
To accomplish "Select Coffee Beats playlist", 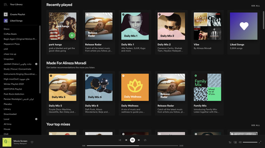I will coord(10,34).
